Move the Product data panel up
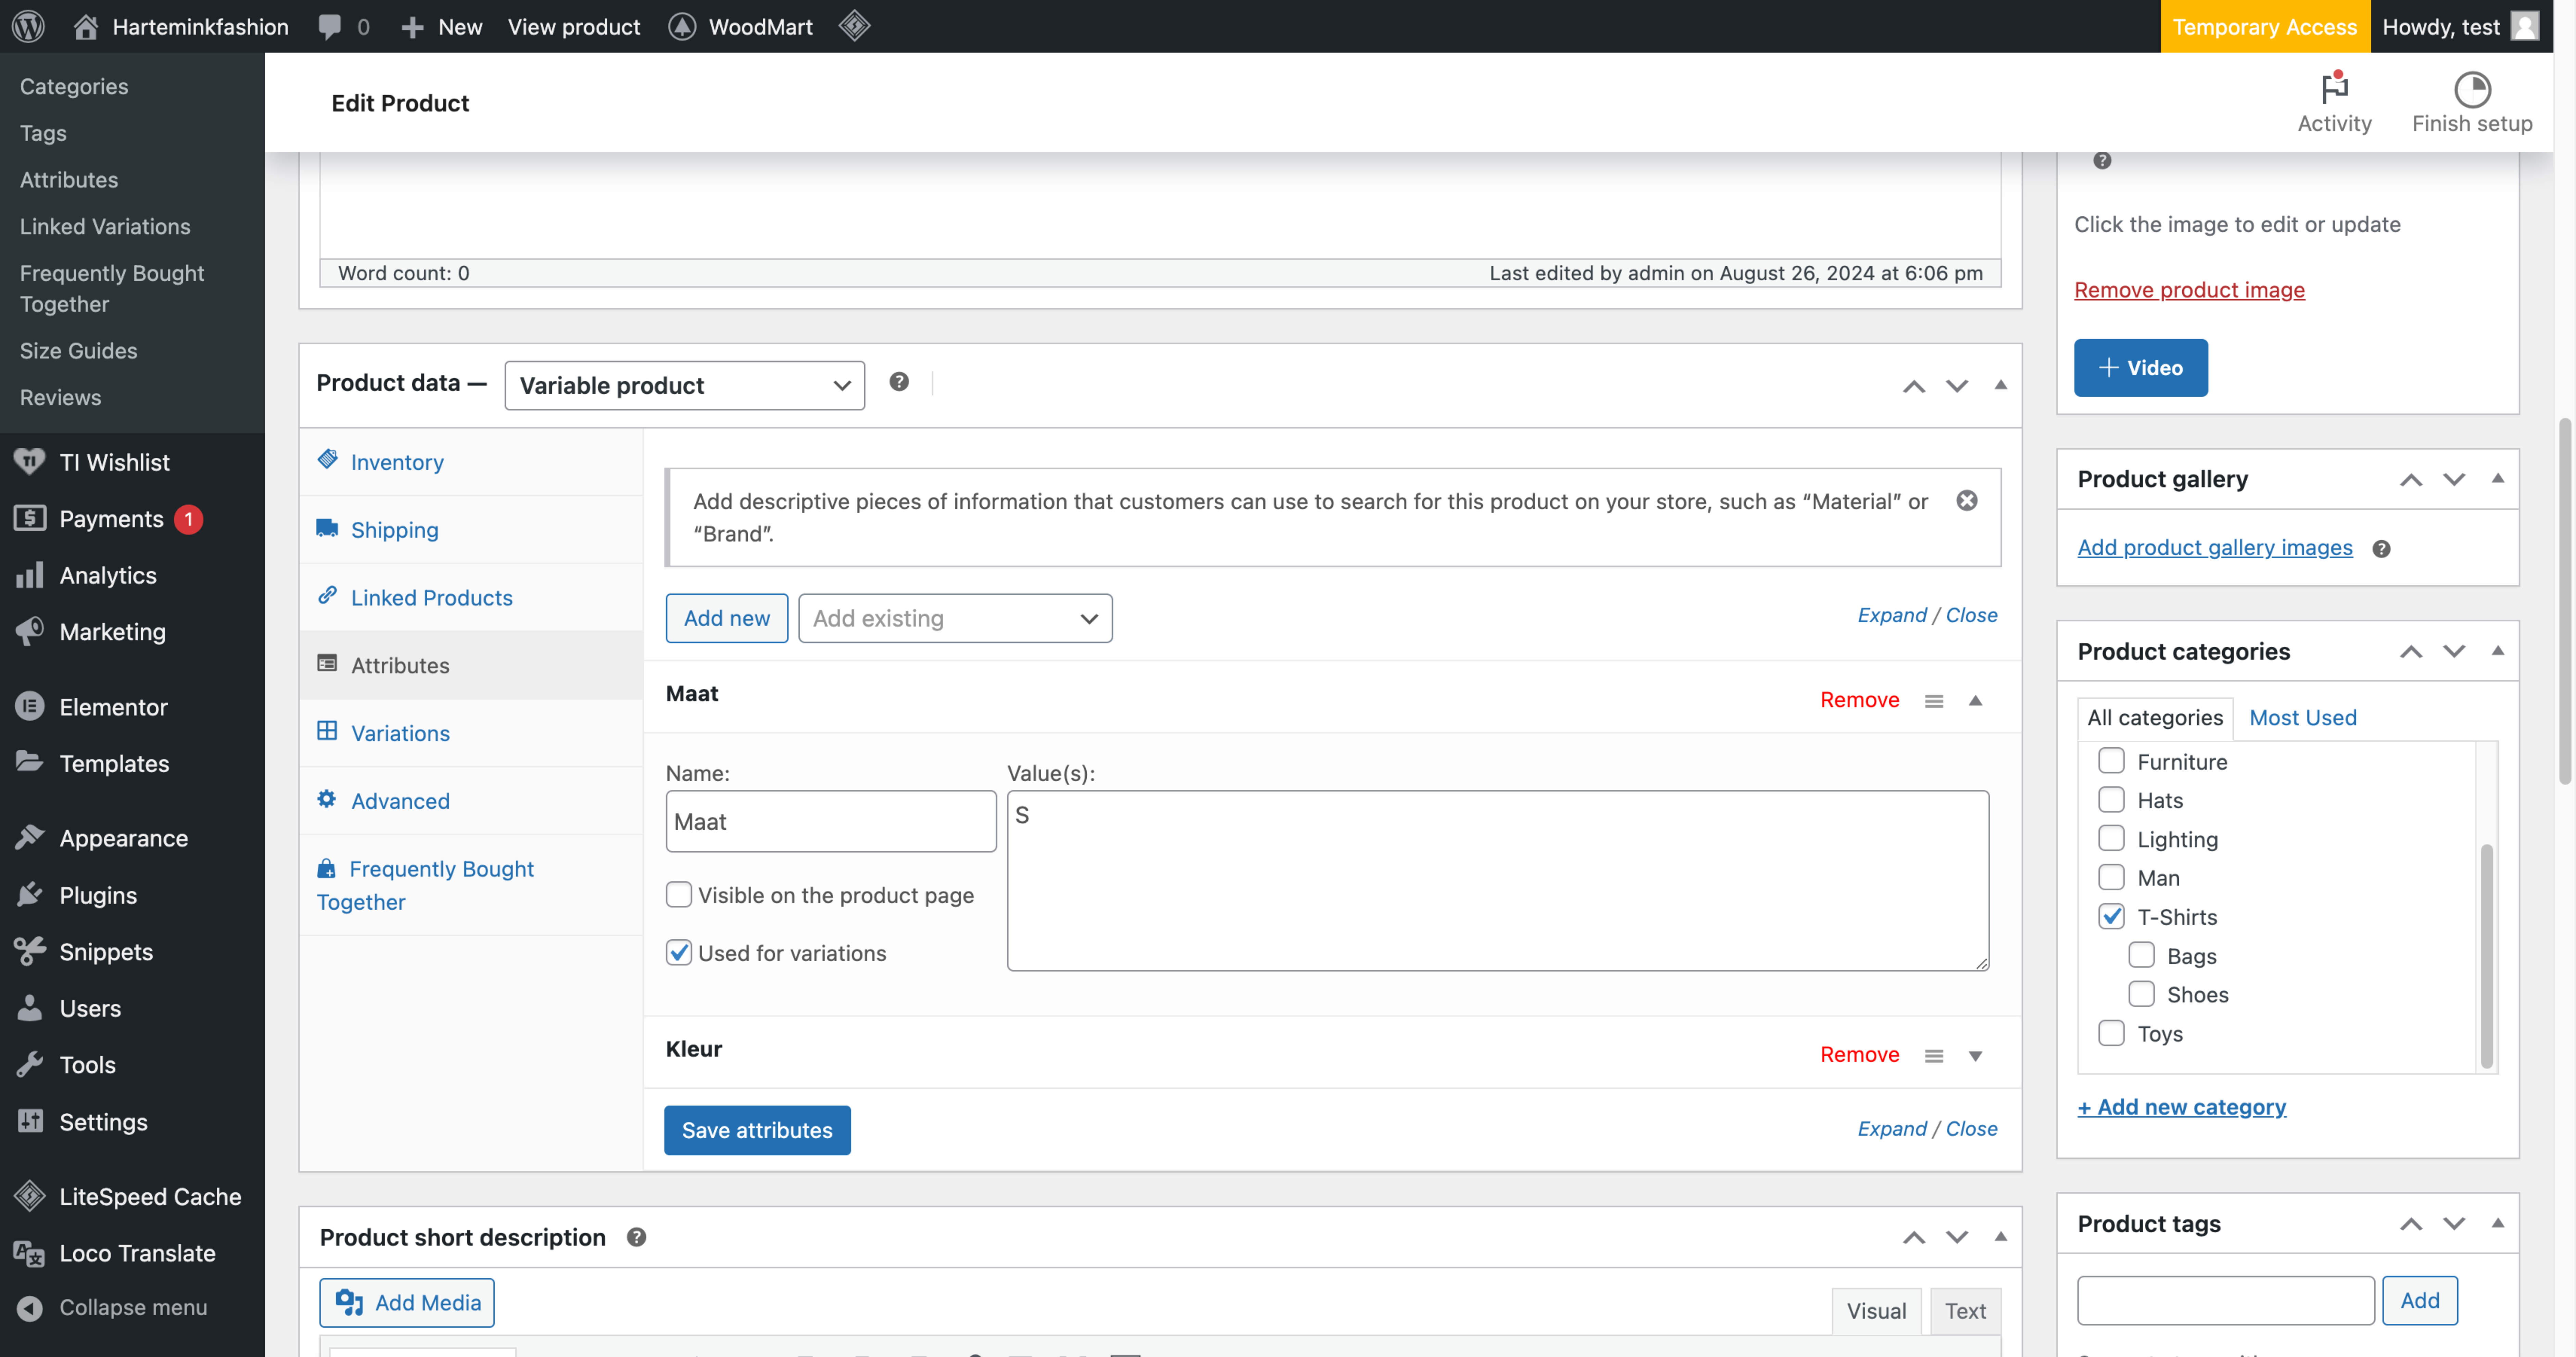This screenshot has height=1357, width=2576. coord(1914,386)
